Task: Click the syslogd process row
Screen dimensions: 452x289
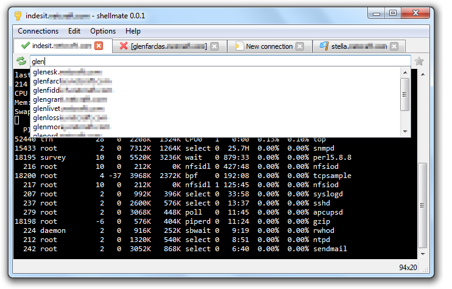Action: 178,194
